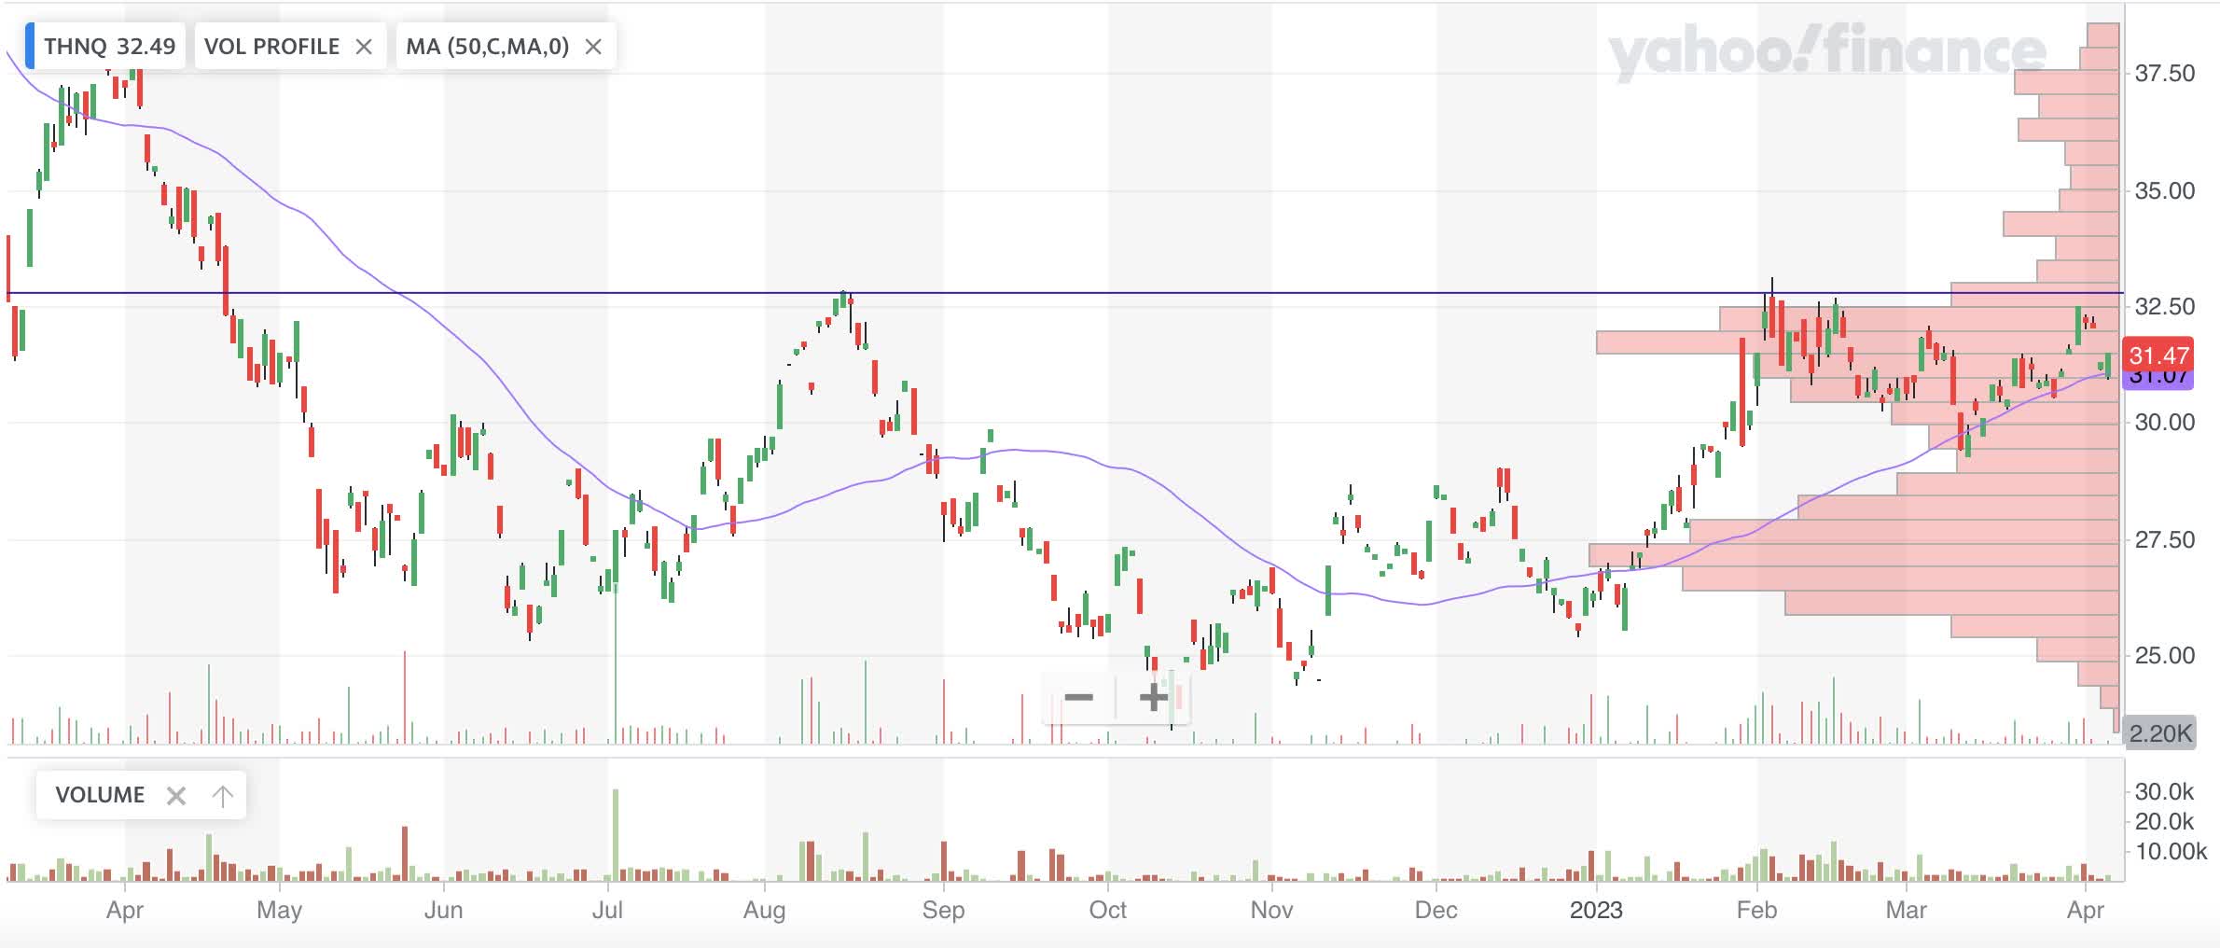This screenshot has height=948, width=2220.
Task: Click the May time axis label
Action: coord(279,910)
